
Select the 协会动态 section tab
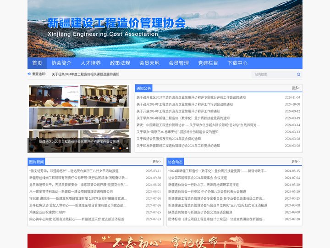(175, 162)
